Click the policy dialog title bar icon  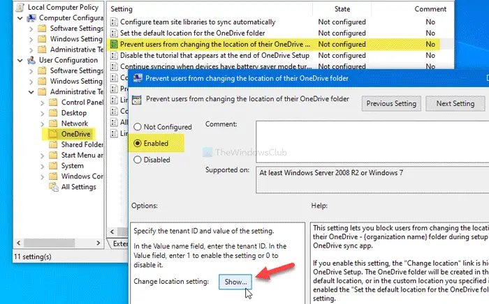click(138, 78)
